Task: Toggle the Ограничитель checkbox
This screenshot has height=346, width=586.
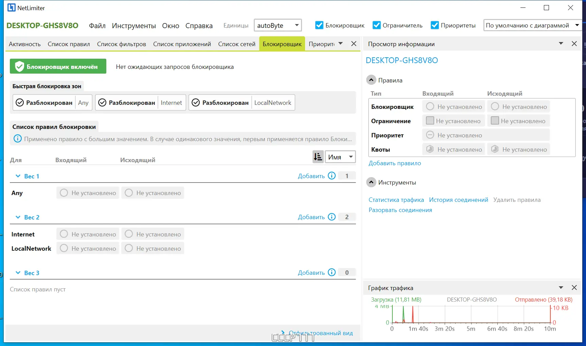Action: point(376,25)
